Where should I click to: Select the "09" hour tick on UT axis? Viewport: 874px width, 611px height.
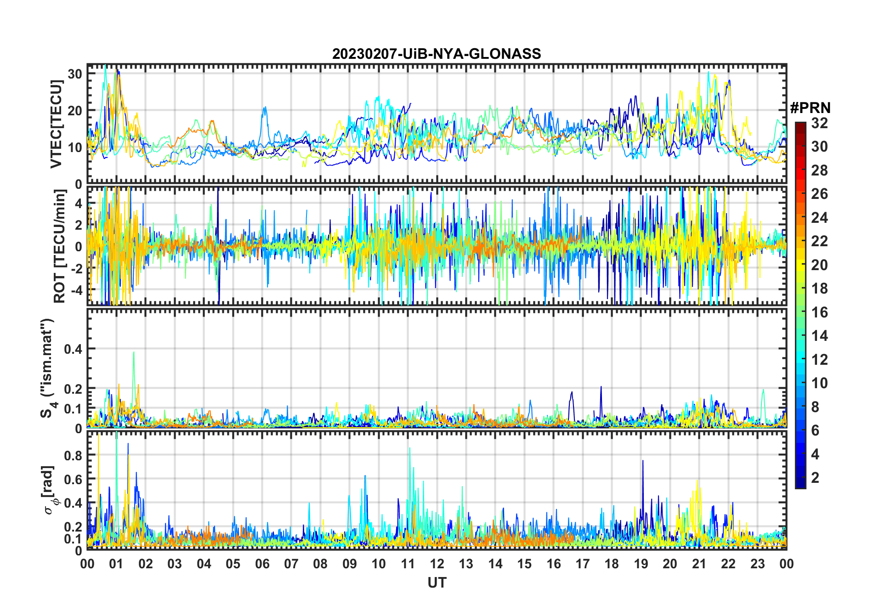[350, 564]
